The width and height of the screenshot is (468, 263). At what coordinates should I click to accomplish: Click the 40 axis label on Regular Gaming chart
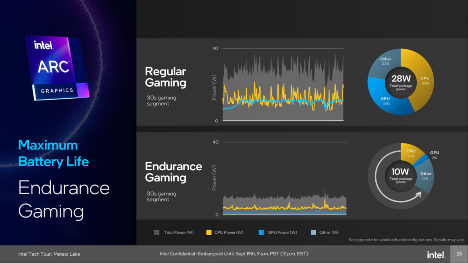click(x=215, y=48)
